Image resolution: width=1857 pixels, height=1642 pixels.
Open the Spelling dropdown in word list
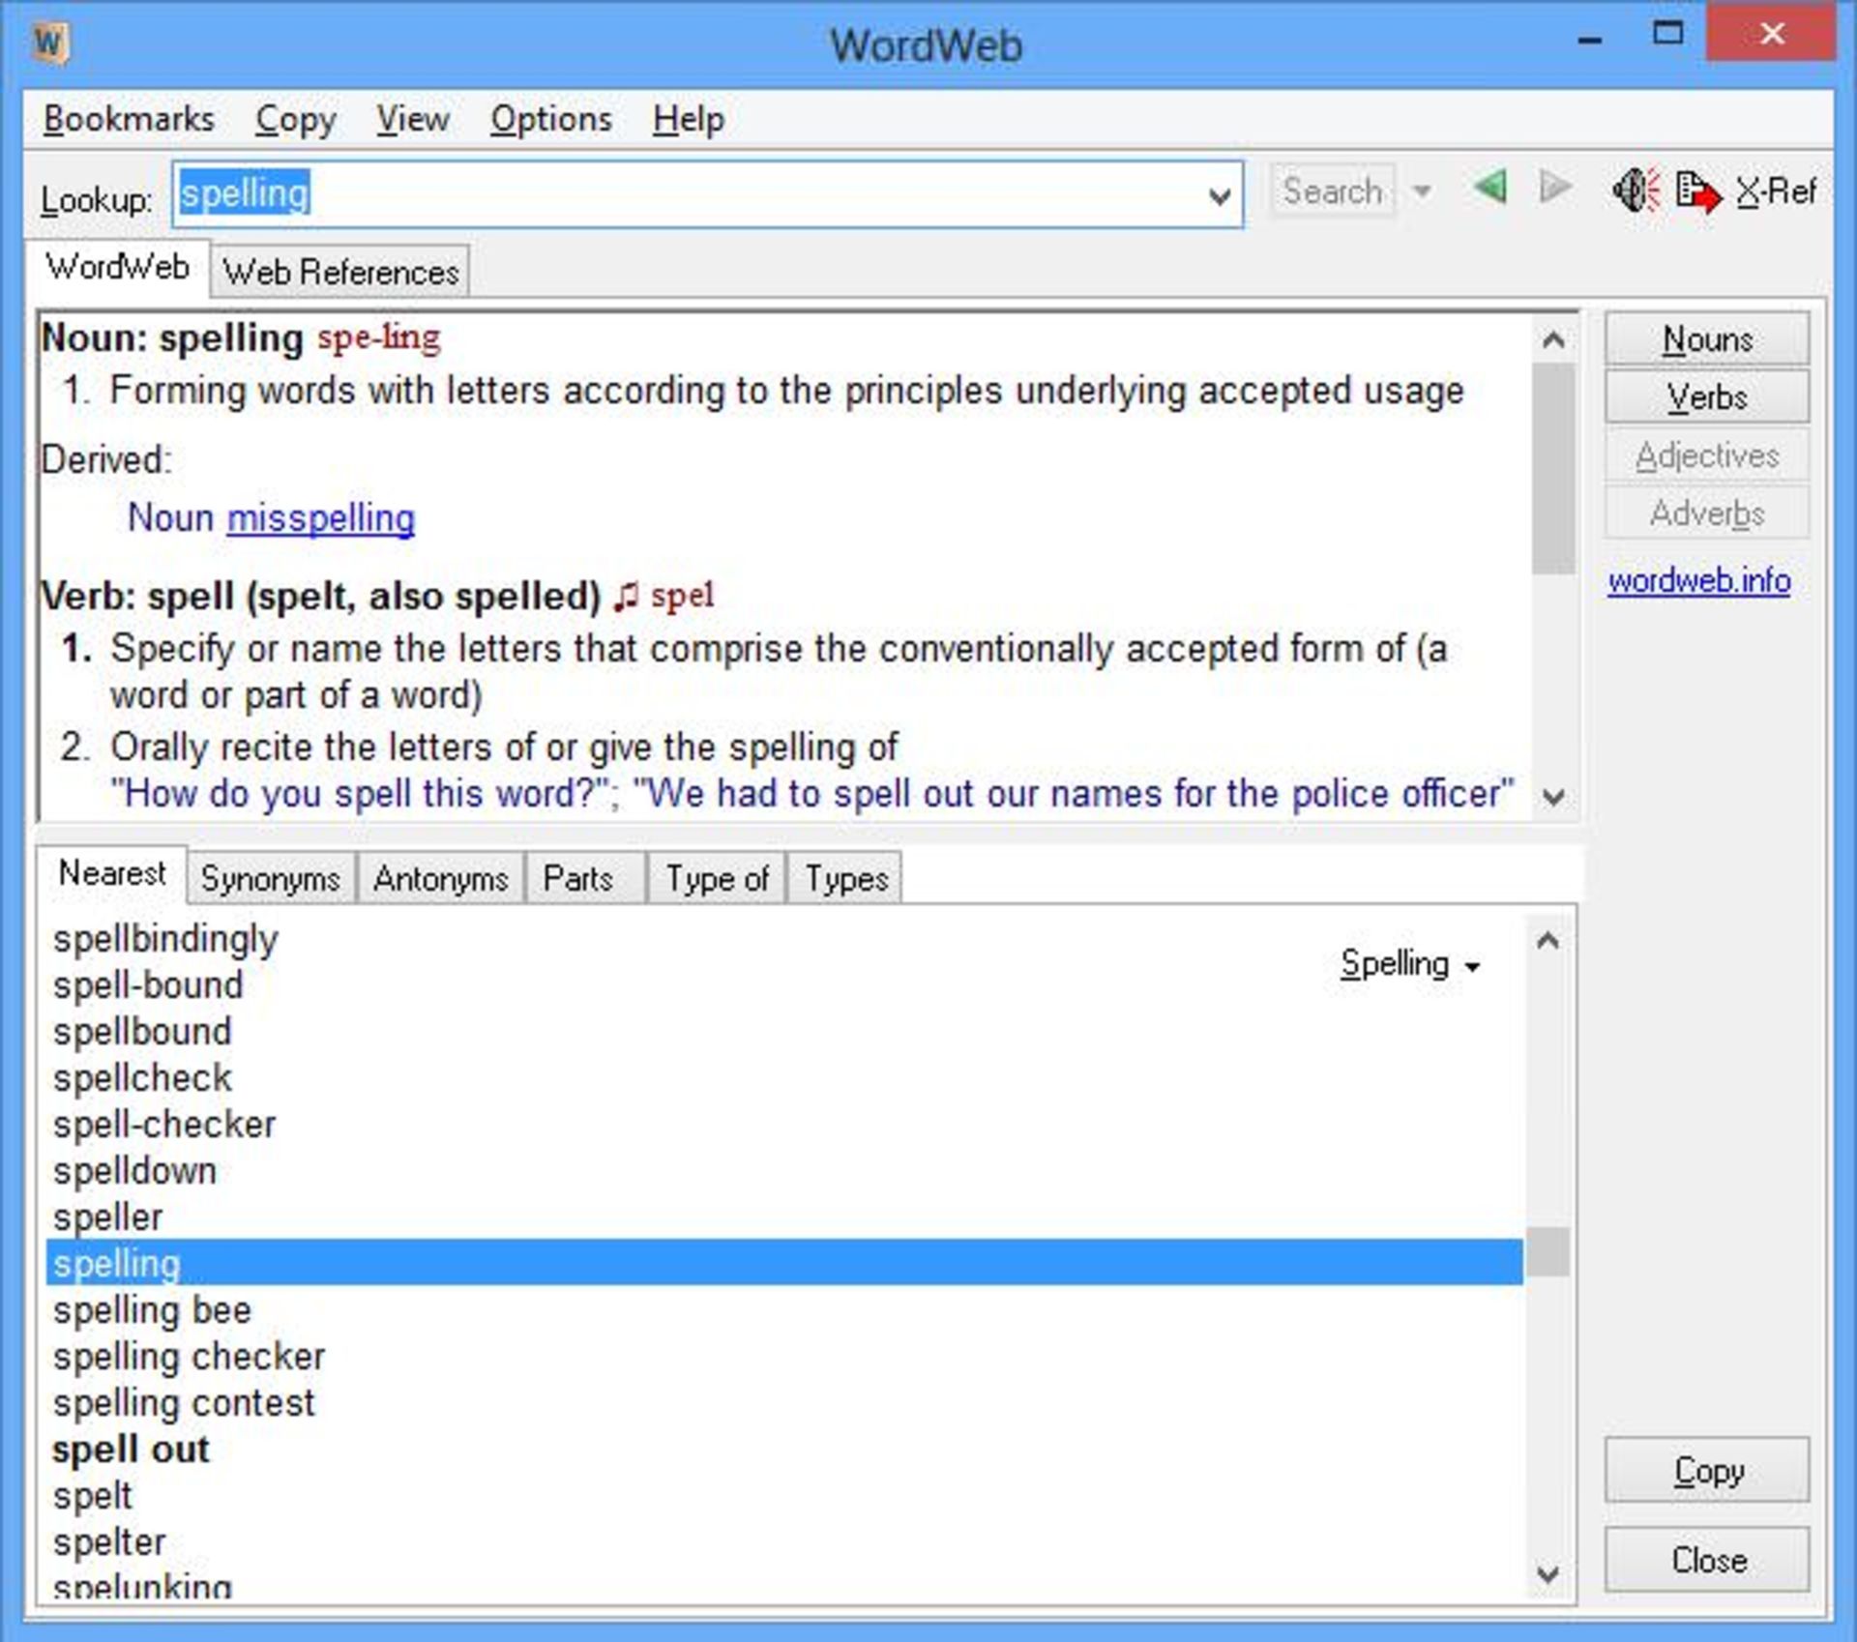tap(1410, 964)
